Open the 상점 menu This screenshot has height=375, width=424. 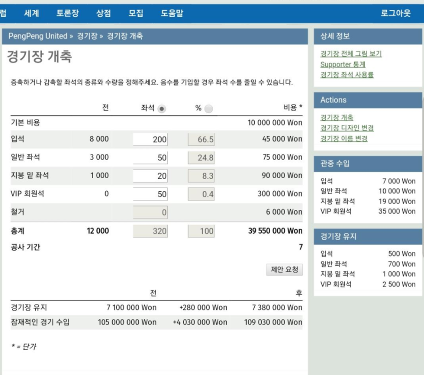104,13
